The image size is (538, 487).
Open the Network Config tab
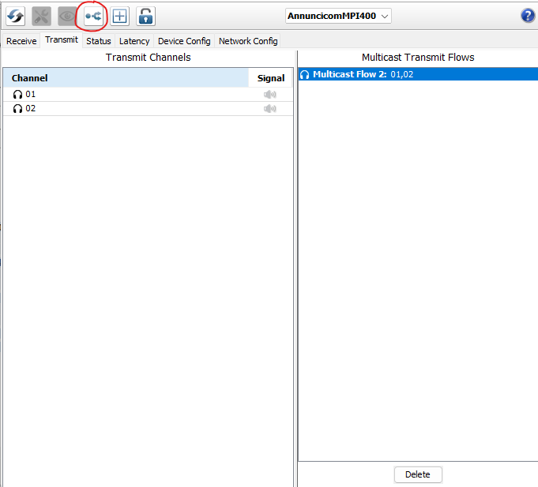248,41
